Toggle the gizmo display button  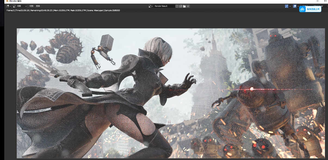(287, 6)
